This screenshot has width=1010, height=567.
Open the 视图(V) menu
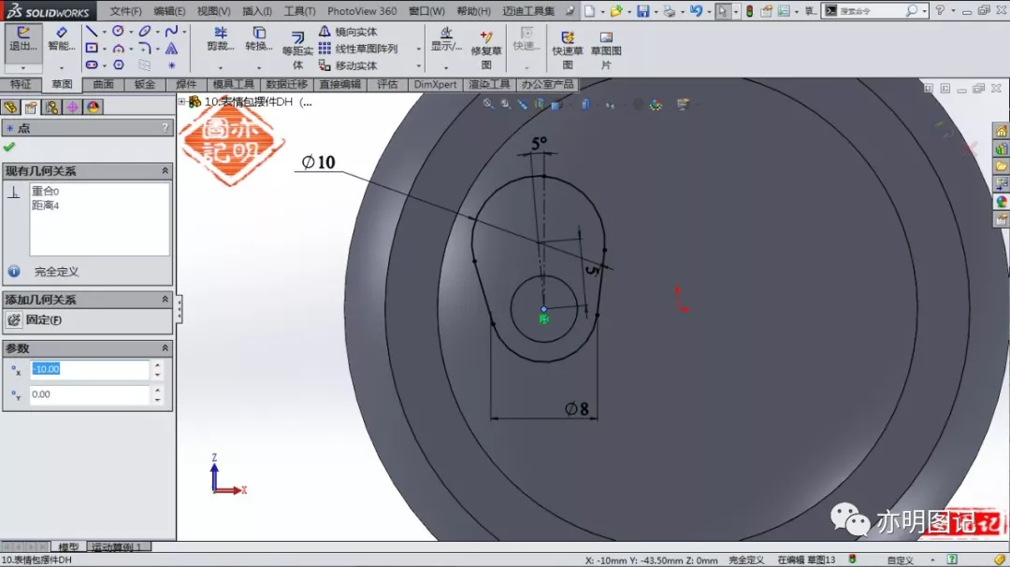coord(213,11)
